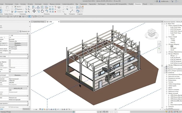Open the type selector dropdown in properties panel
This screenshot has width=182, height=113.
click(18, 31)
